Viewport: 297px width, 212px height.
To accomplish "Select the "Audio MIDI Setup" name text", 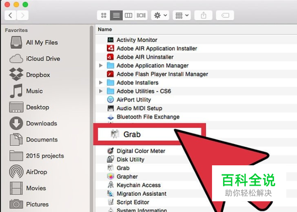I will [139, 108].
